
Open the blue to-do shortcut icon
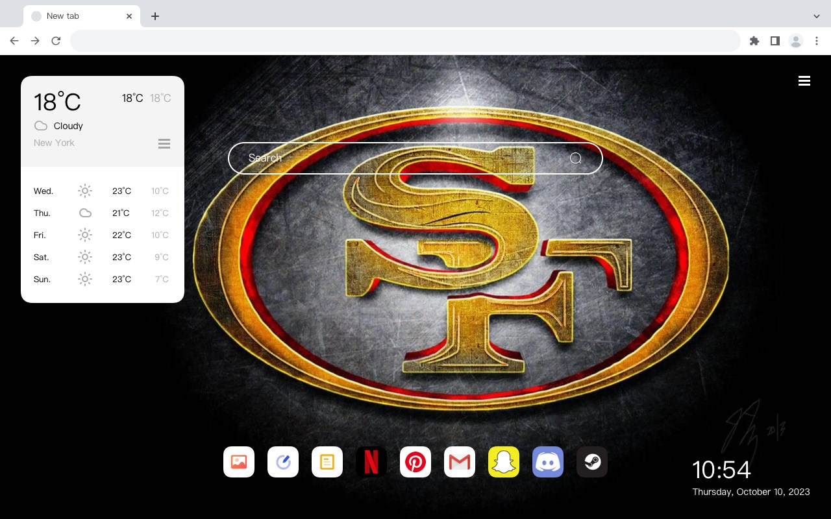pos(283,462)
